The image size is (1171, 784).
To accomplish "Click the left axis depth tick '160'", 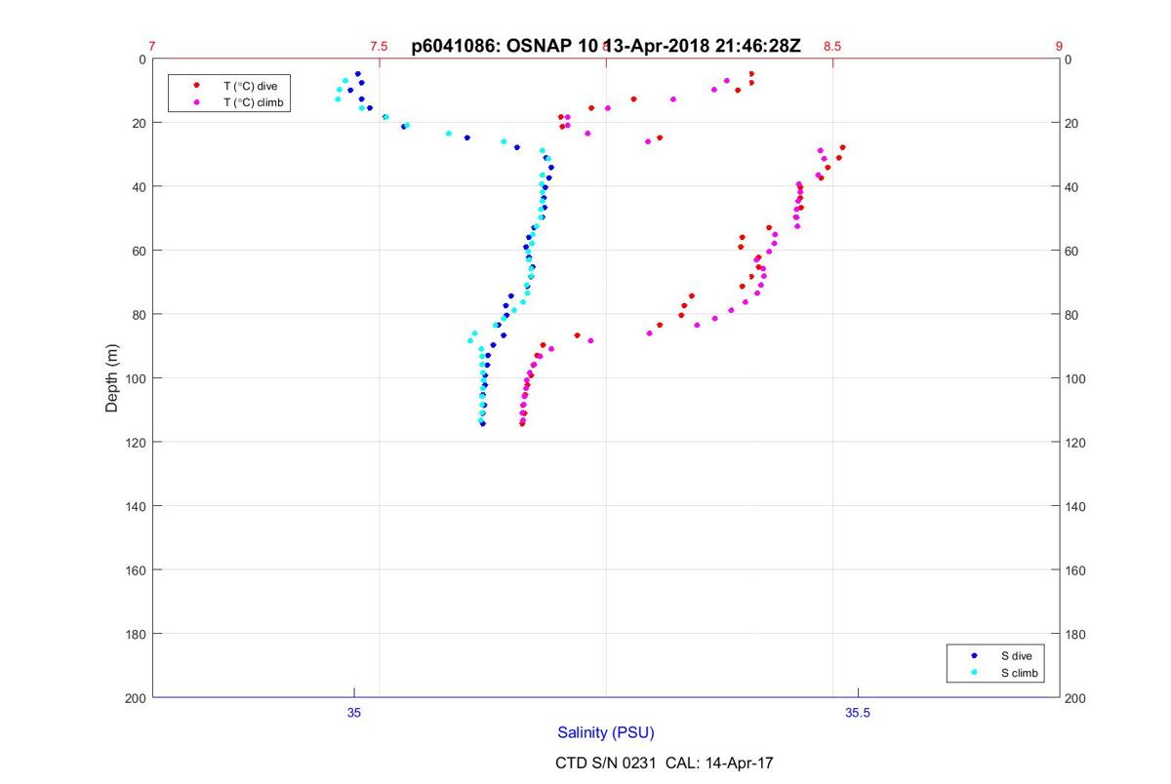I will pos(136,570).
